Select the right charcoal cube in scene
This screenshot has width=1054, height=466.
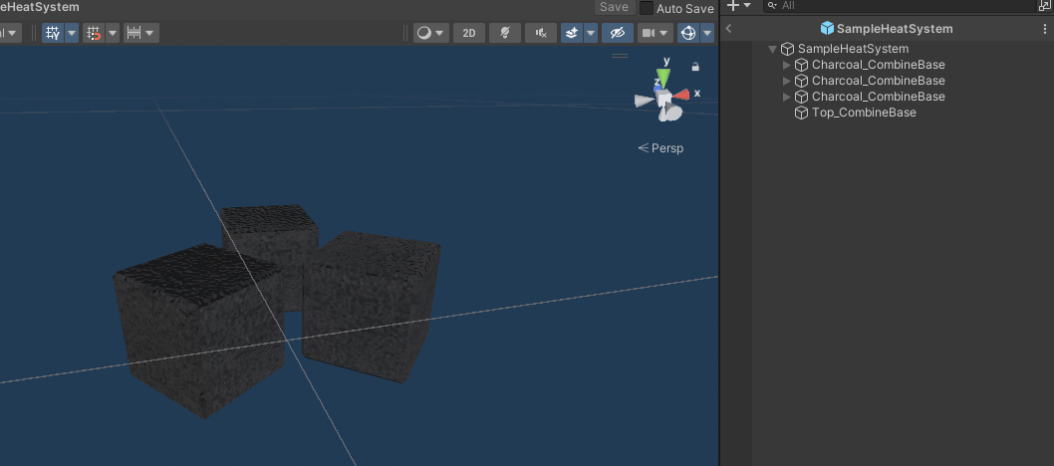(369, 307)
